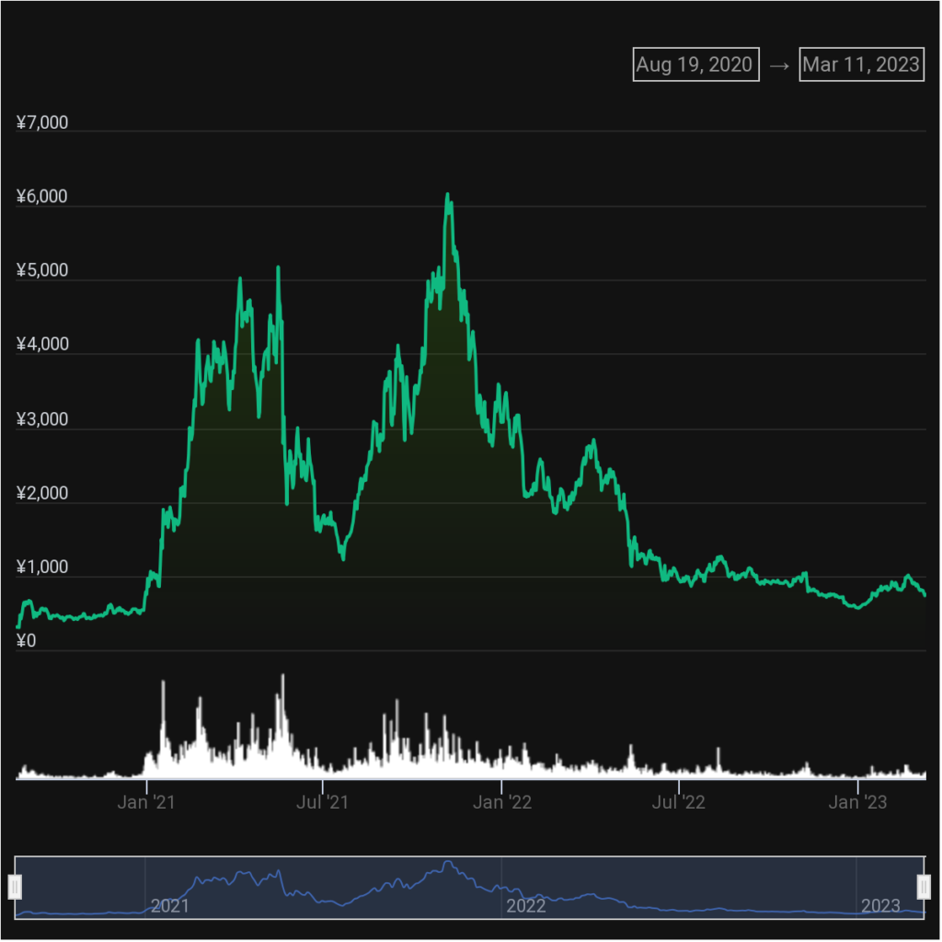
Task: Click the ¥6,000 price axis label
Action: click(42, 197)
